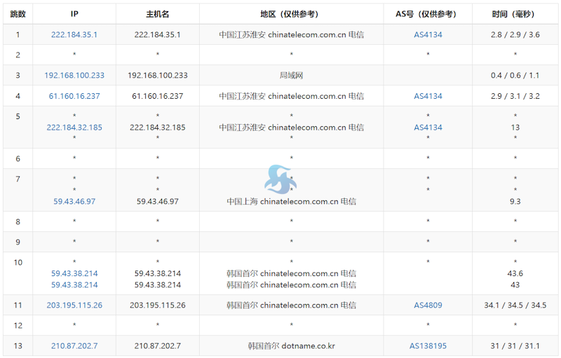Click the 局域网 region cell
561x358 pixels.
pos(291,76)
